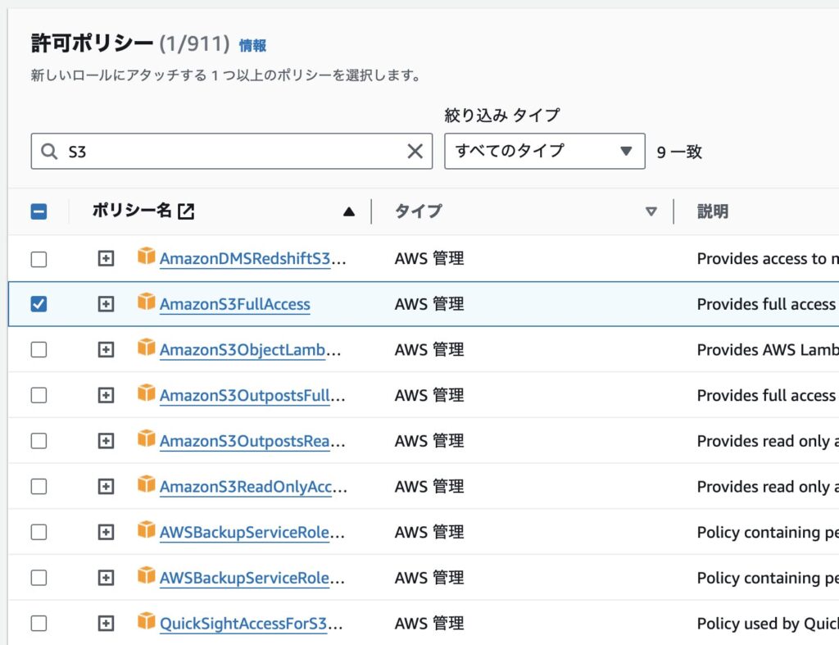Enable the AmazonS3ReadOnlyAcc policy checkbox

(39, 487)
